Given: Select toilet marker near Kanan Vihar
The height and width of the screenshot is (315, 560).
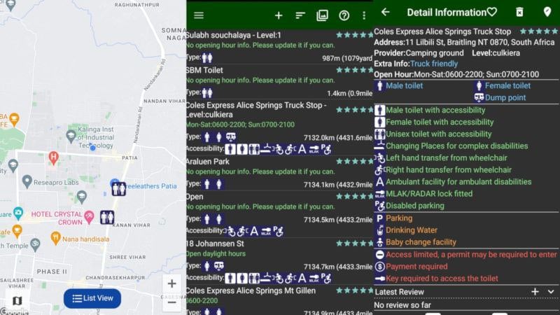Looking at the screenshot, I should coord(107,217).
